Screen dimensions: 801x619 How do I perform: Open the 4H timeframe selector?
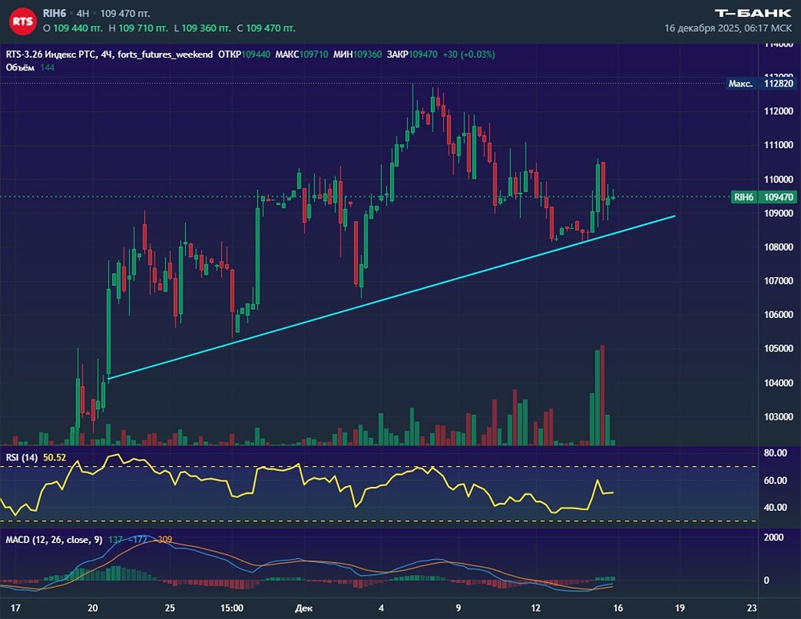83,14
